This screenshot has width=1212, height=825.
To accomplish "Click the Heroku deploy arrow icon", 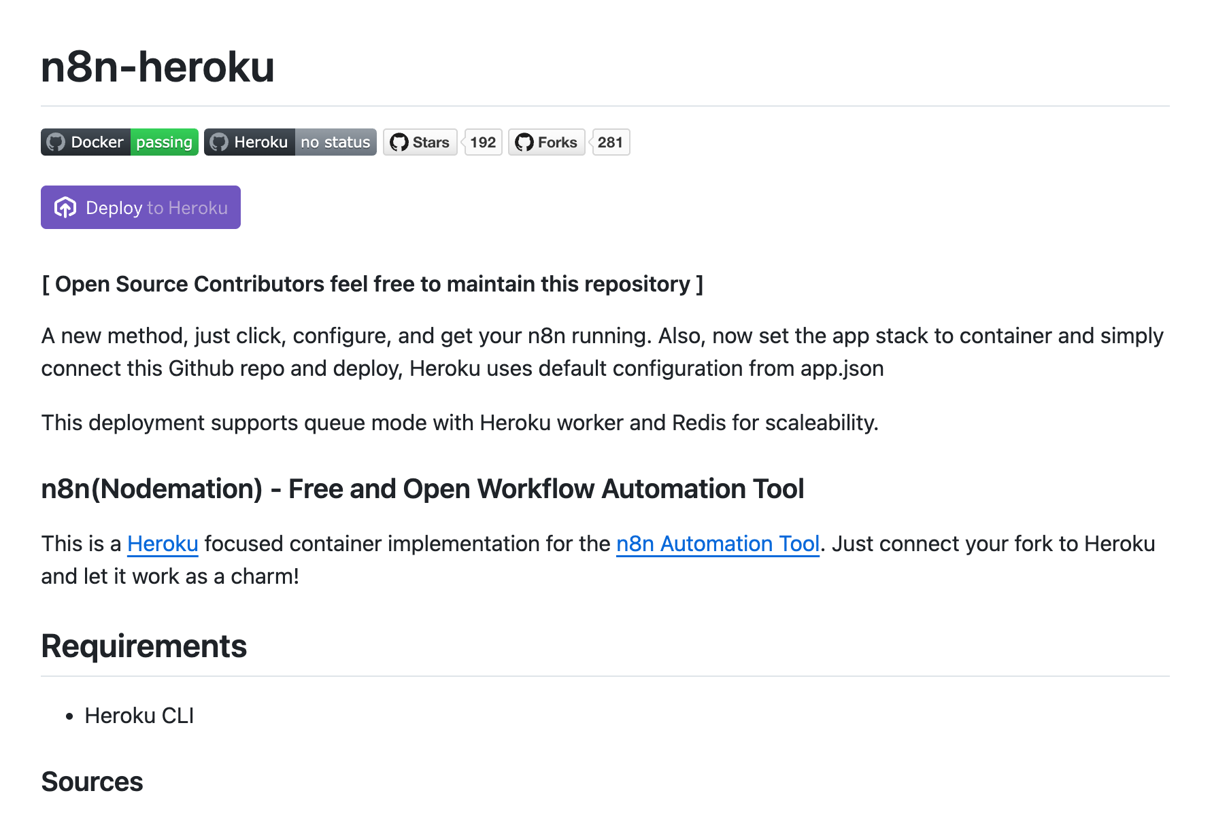I will point(66,207).
